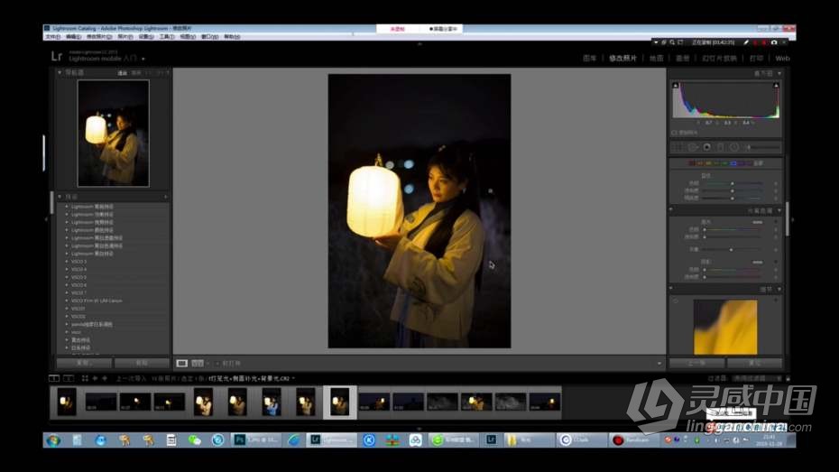Toggle highlight clipping indicator on histogram
This screenshot has height=472, width=839.
click(776, 86)
